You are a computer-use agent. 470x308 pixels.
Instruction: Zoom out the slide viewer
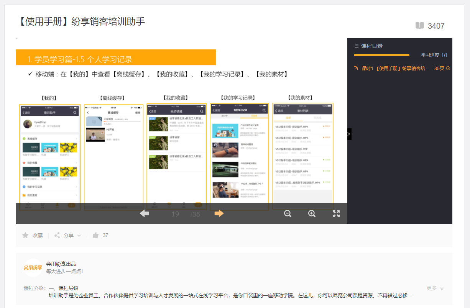point(288,214)
